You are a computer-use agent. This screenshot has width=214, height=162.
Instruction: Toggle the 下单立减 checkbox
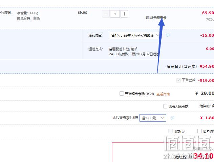[178, 80]
